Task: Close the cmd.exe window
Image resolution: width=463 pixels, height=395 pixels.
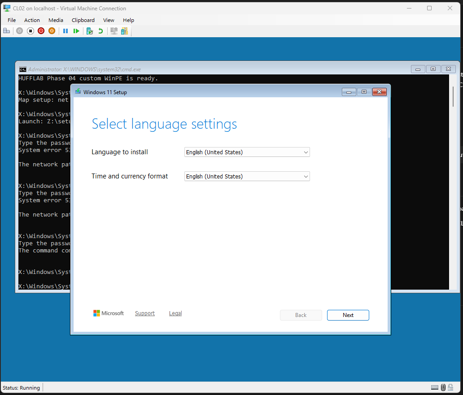Action: pos(448,69)
